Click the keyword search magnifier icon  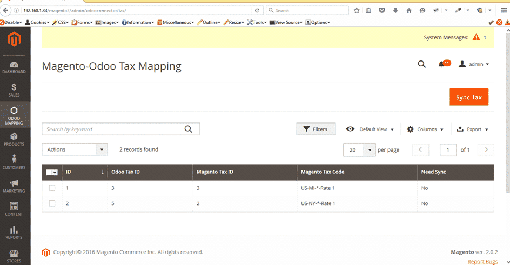point(189,129)
